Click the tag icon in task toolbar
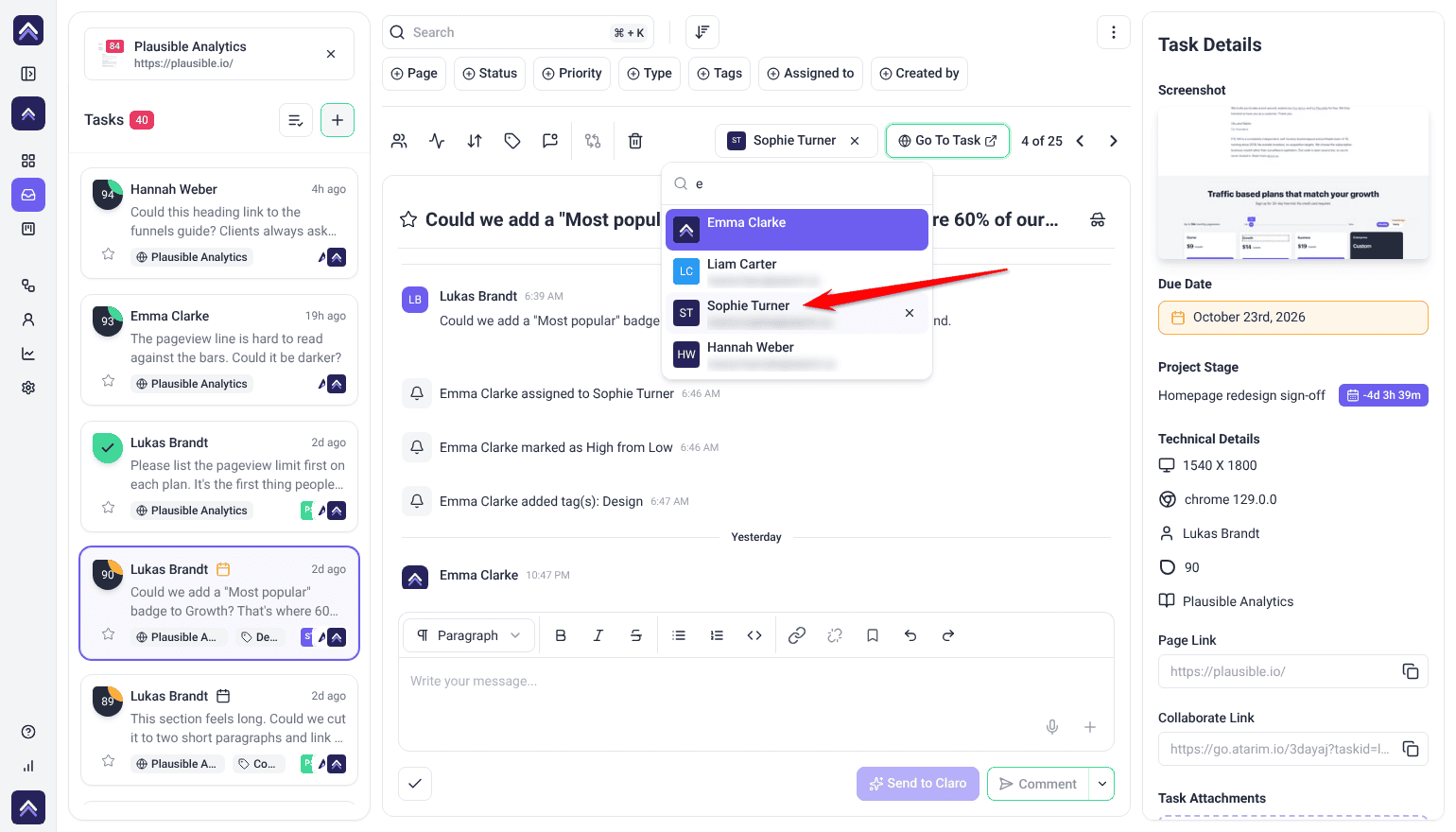The image size is (1456, 832). pos(512,141)
